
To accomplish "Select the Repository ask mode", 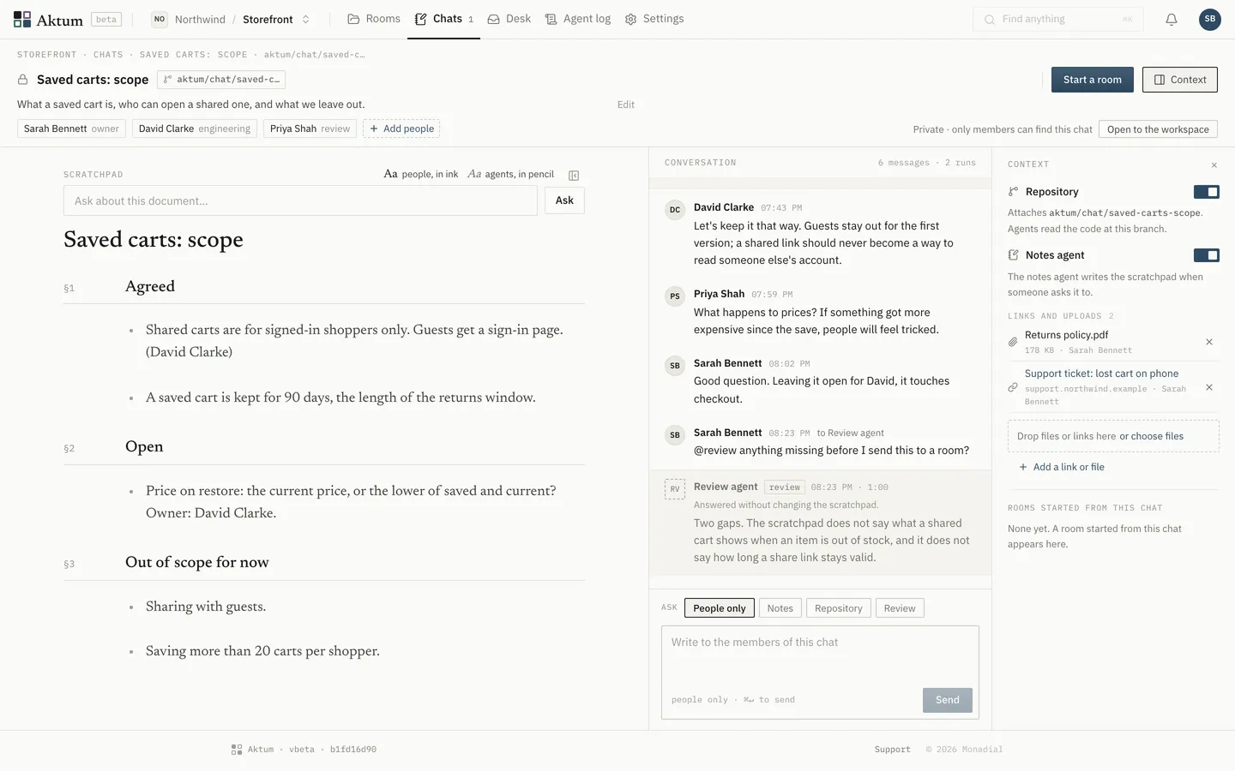I will pos(839,608).
